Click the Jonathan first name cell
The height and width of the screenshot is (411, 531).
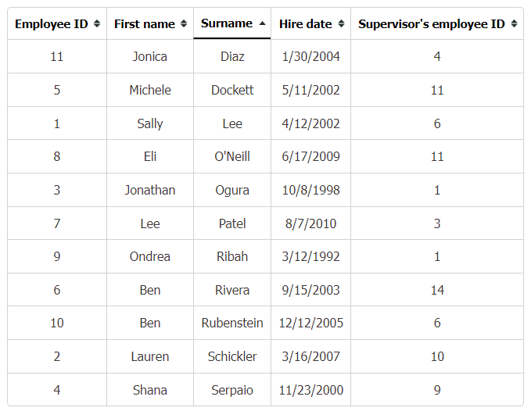[150, 190]
